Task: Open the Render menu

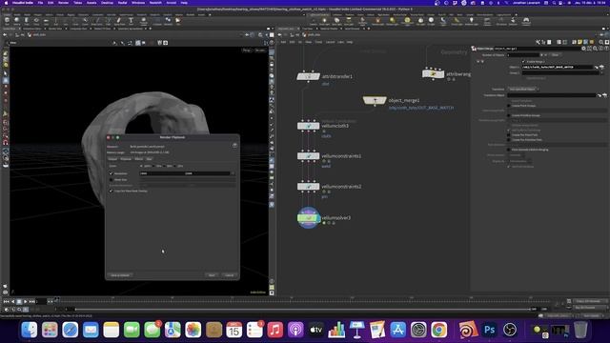Action: coord(63,3)
